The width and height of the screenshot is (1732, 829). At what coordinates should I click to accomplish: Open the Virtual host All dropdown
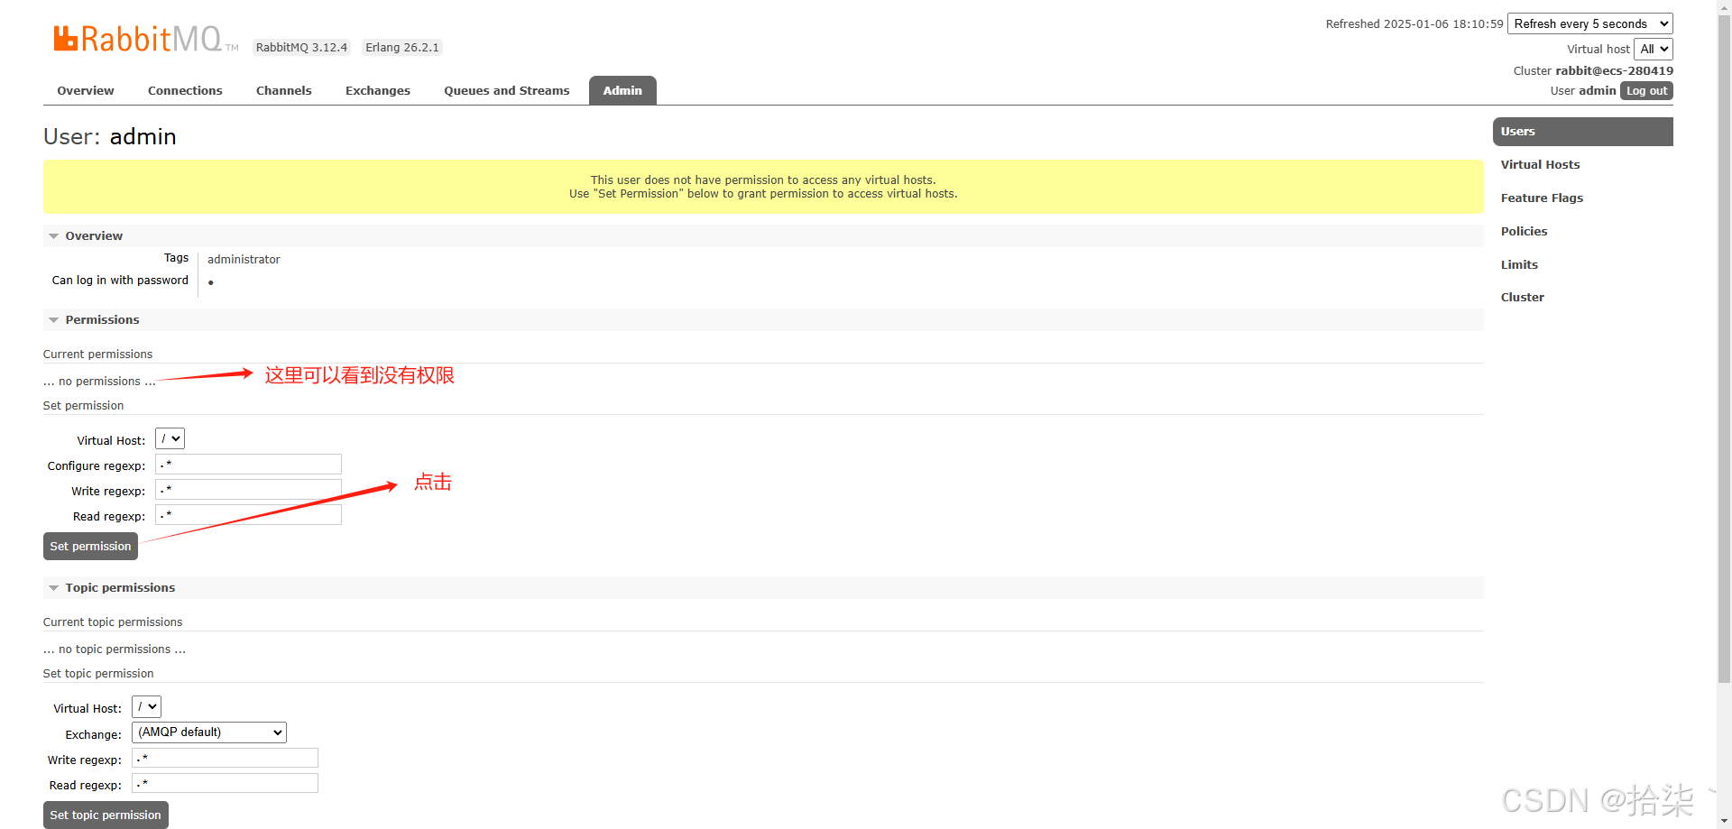(x=1654, y=49)
